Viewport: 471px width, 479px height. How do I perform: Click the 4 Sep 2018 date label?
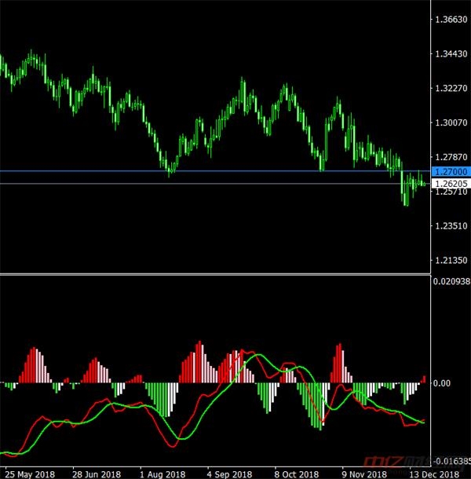(x=229, y=474)
